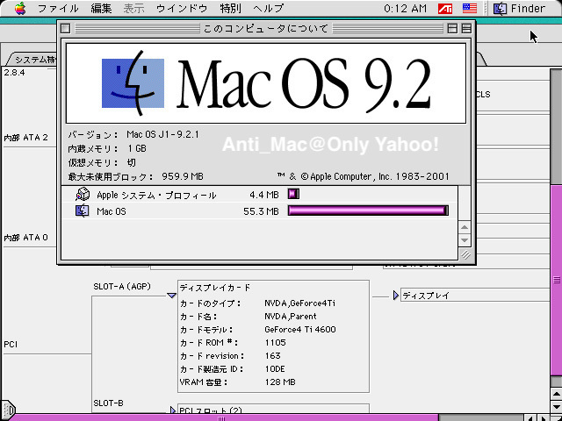The width and height of the screenshot is (562, 421).
Task: Click the US flag keyboard icon
Action: click(470, 8)
